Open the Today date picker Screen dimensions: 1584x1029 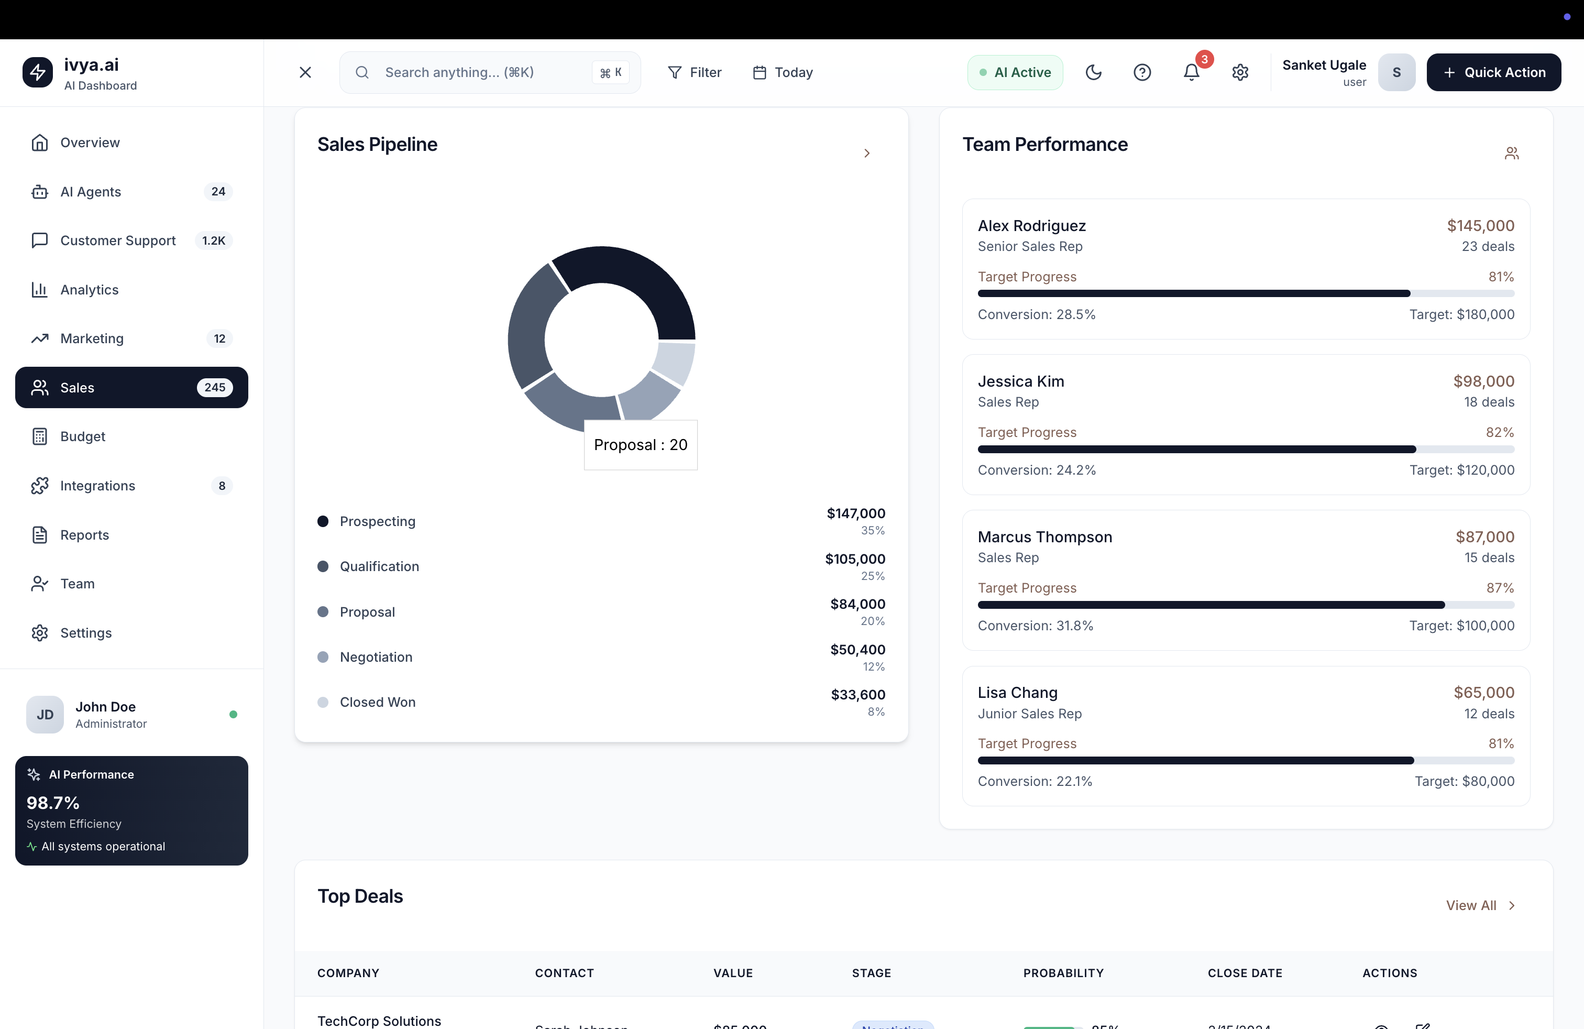tap(783, 72)
